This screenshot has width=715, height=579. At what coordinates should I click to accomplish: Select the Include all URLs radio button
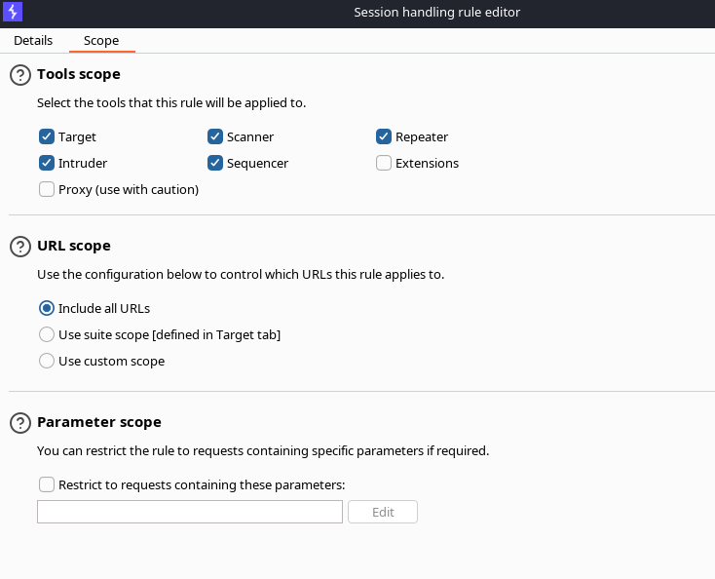click(x=47, y=308)
